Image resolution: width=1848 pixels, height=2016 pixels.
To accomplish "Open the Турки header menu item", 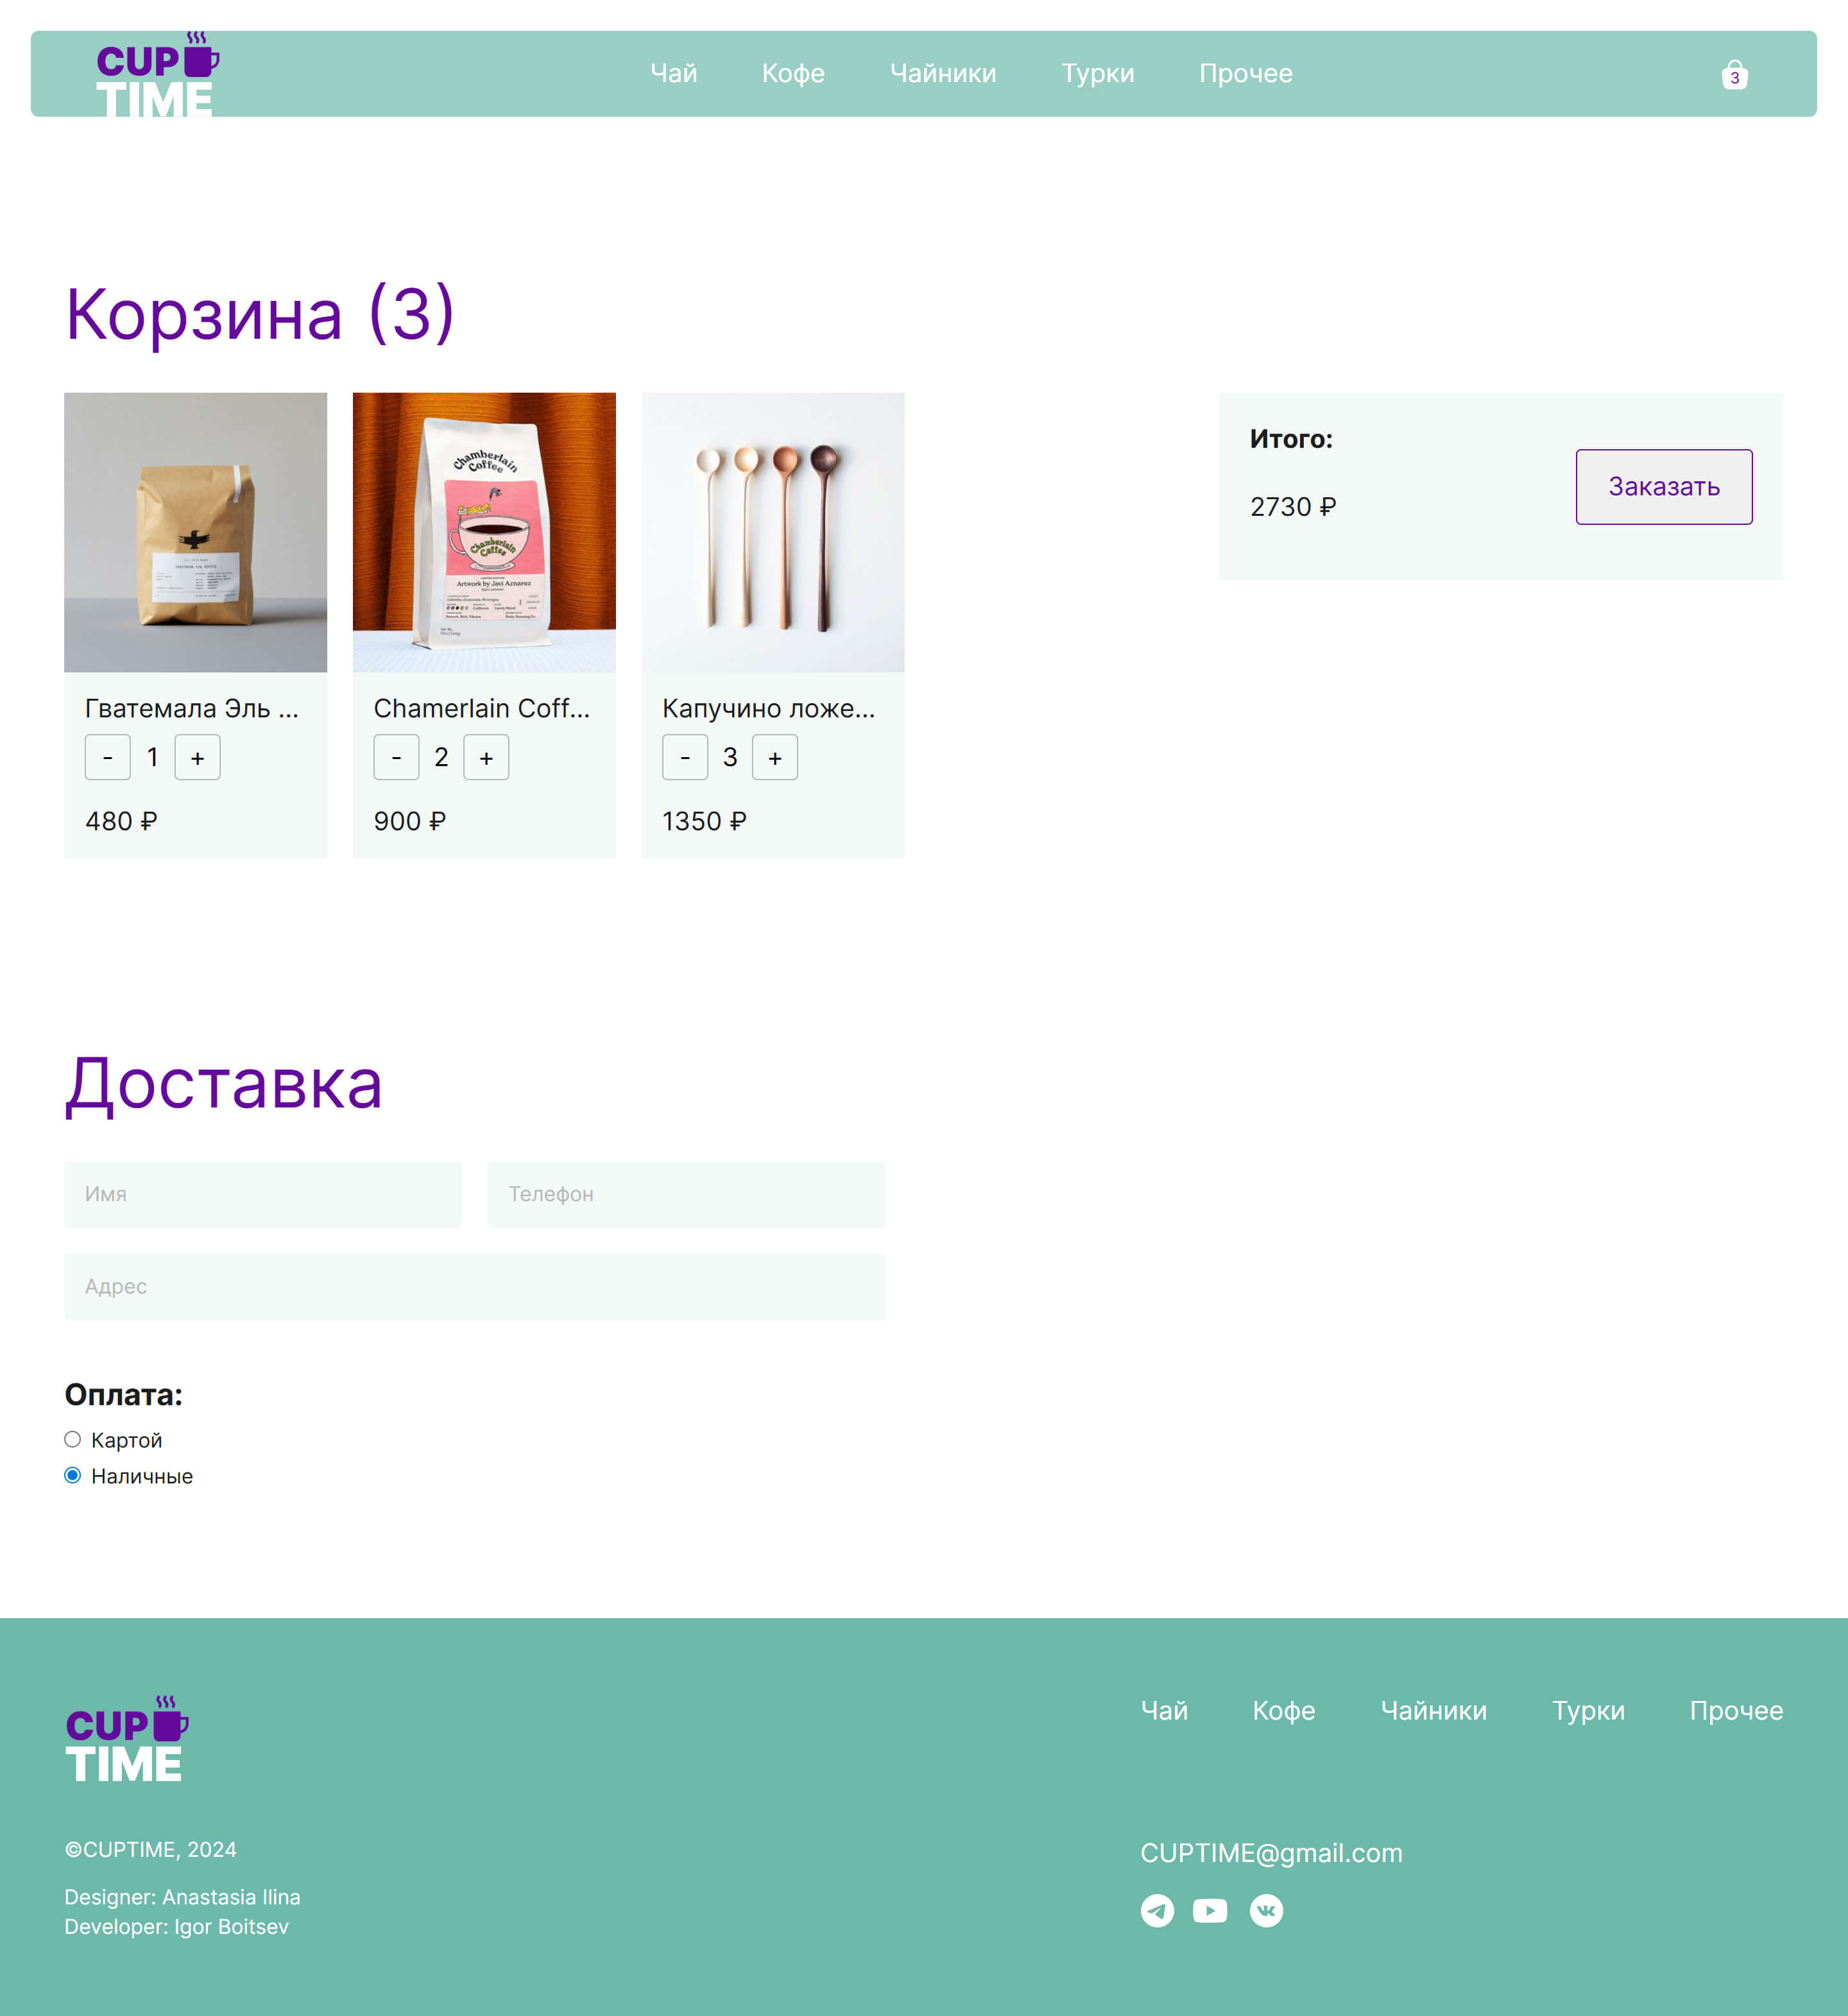I will pyautogui.click(x=1097, y=73).
